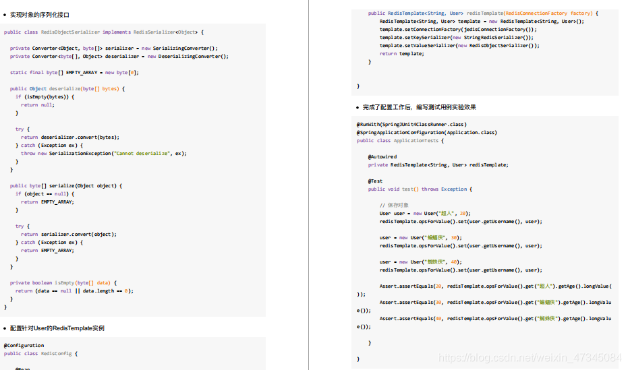Click the line "private RedisTemplate<String, User> redisTemplate;"
Viewport: 628px width, 370px height.
(x=438, y=165)
